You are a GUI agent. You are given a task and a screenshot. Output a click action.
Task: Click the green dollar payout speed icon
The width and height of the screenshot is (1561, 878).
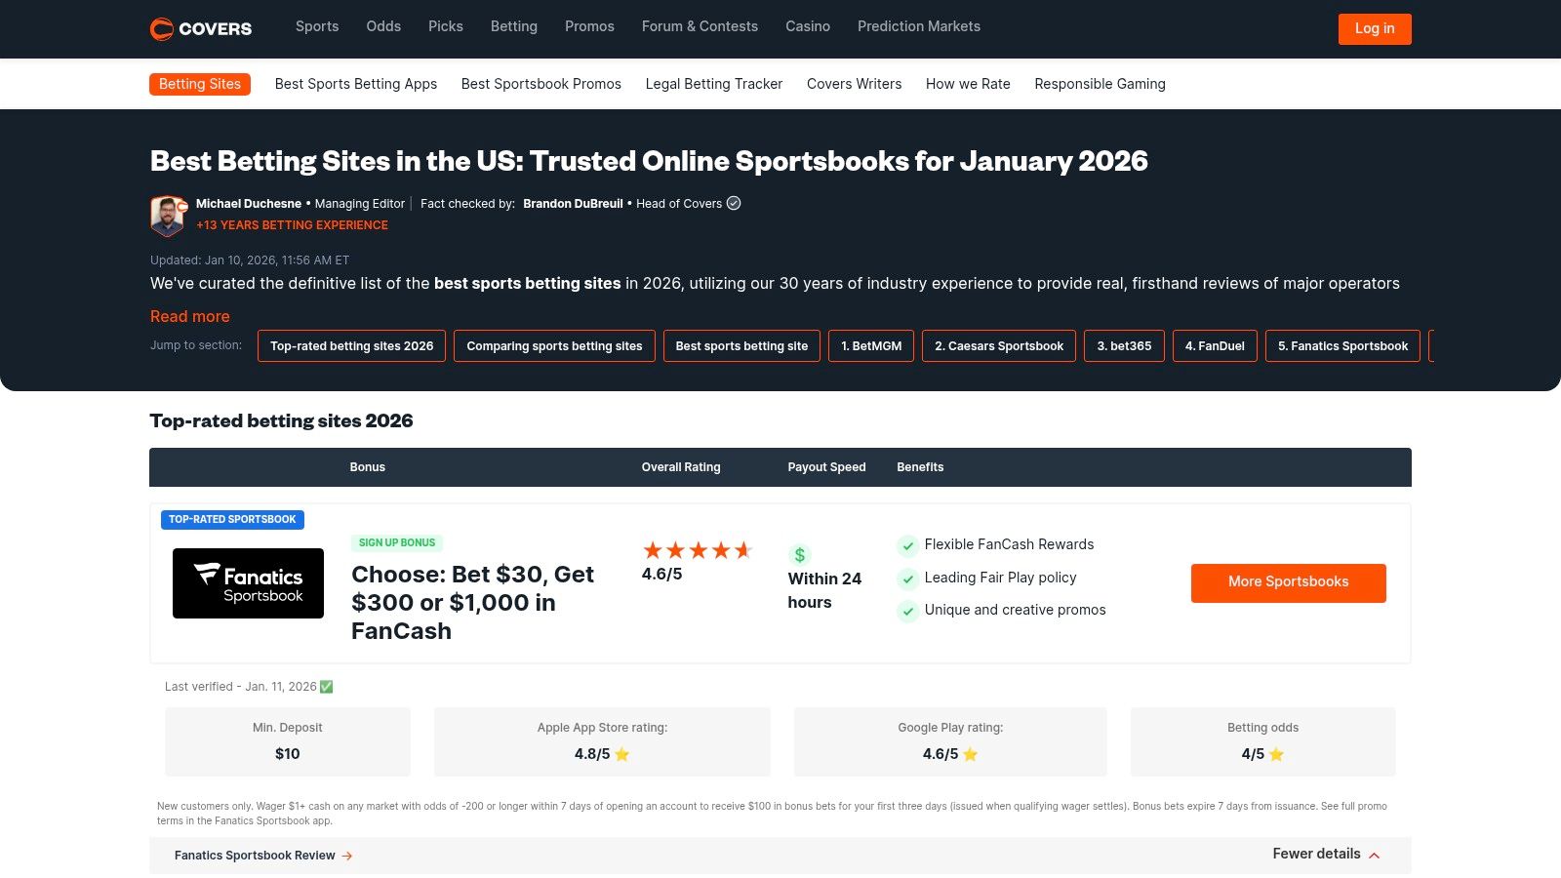pos(800,554)
